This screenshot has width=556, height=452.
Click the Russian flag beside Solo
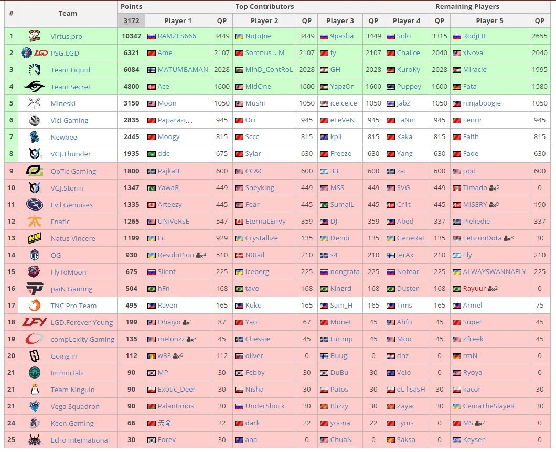tap(390, 36)
